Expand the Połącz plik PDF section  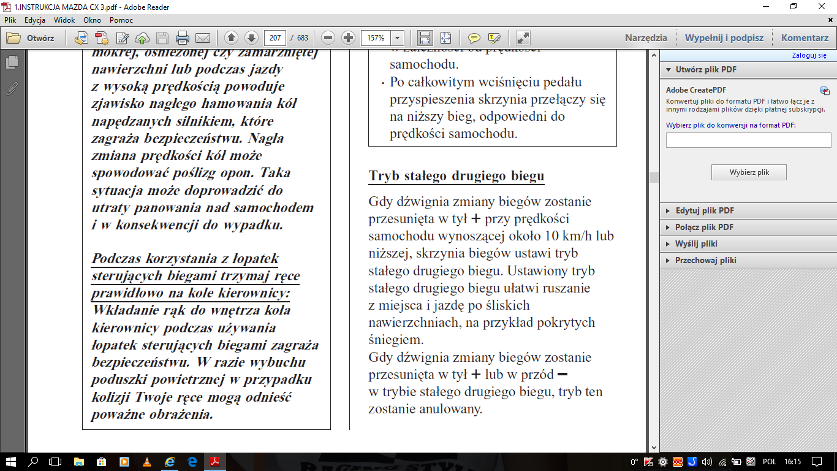coord(705,227)
